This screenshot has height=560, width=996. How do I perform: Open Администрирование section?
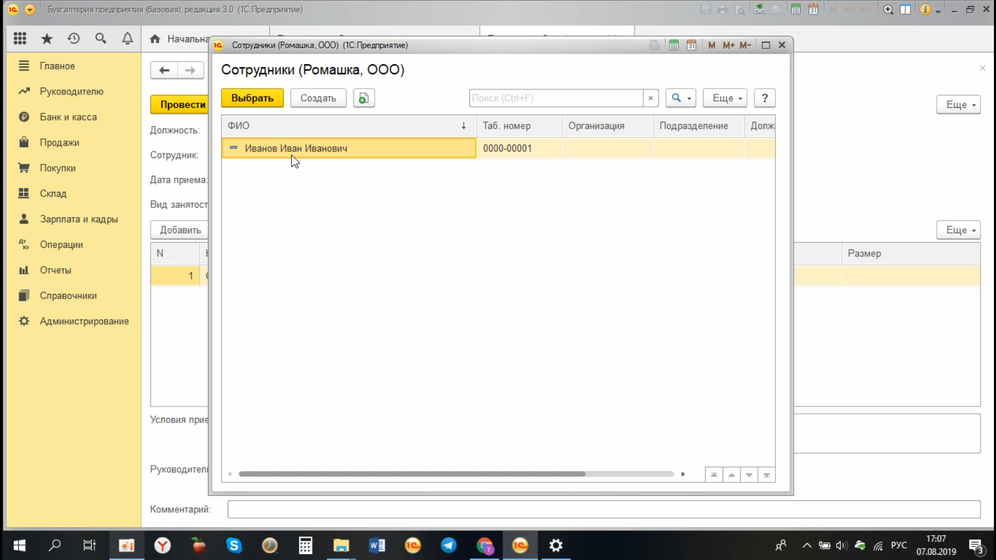[84, 321]
